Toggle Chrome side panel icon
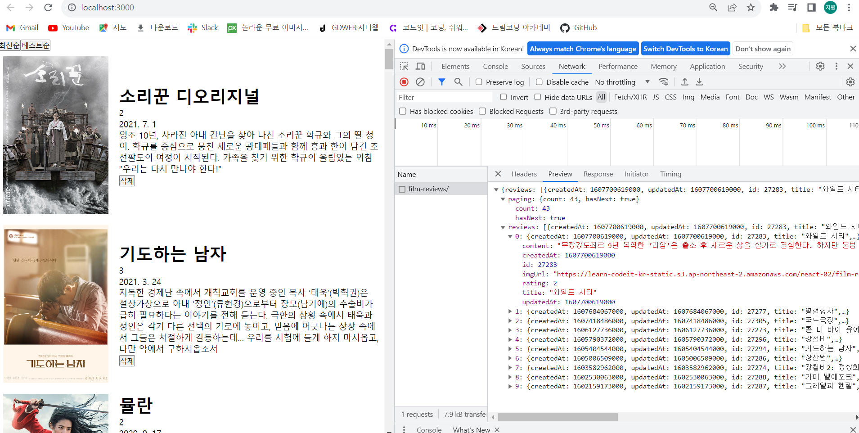859x433 pixels. (811, 8)
